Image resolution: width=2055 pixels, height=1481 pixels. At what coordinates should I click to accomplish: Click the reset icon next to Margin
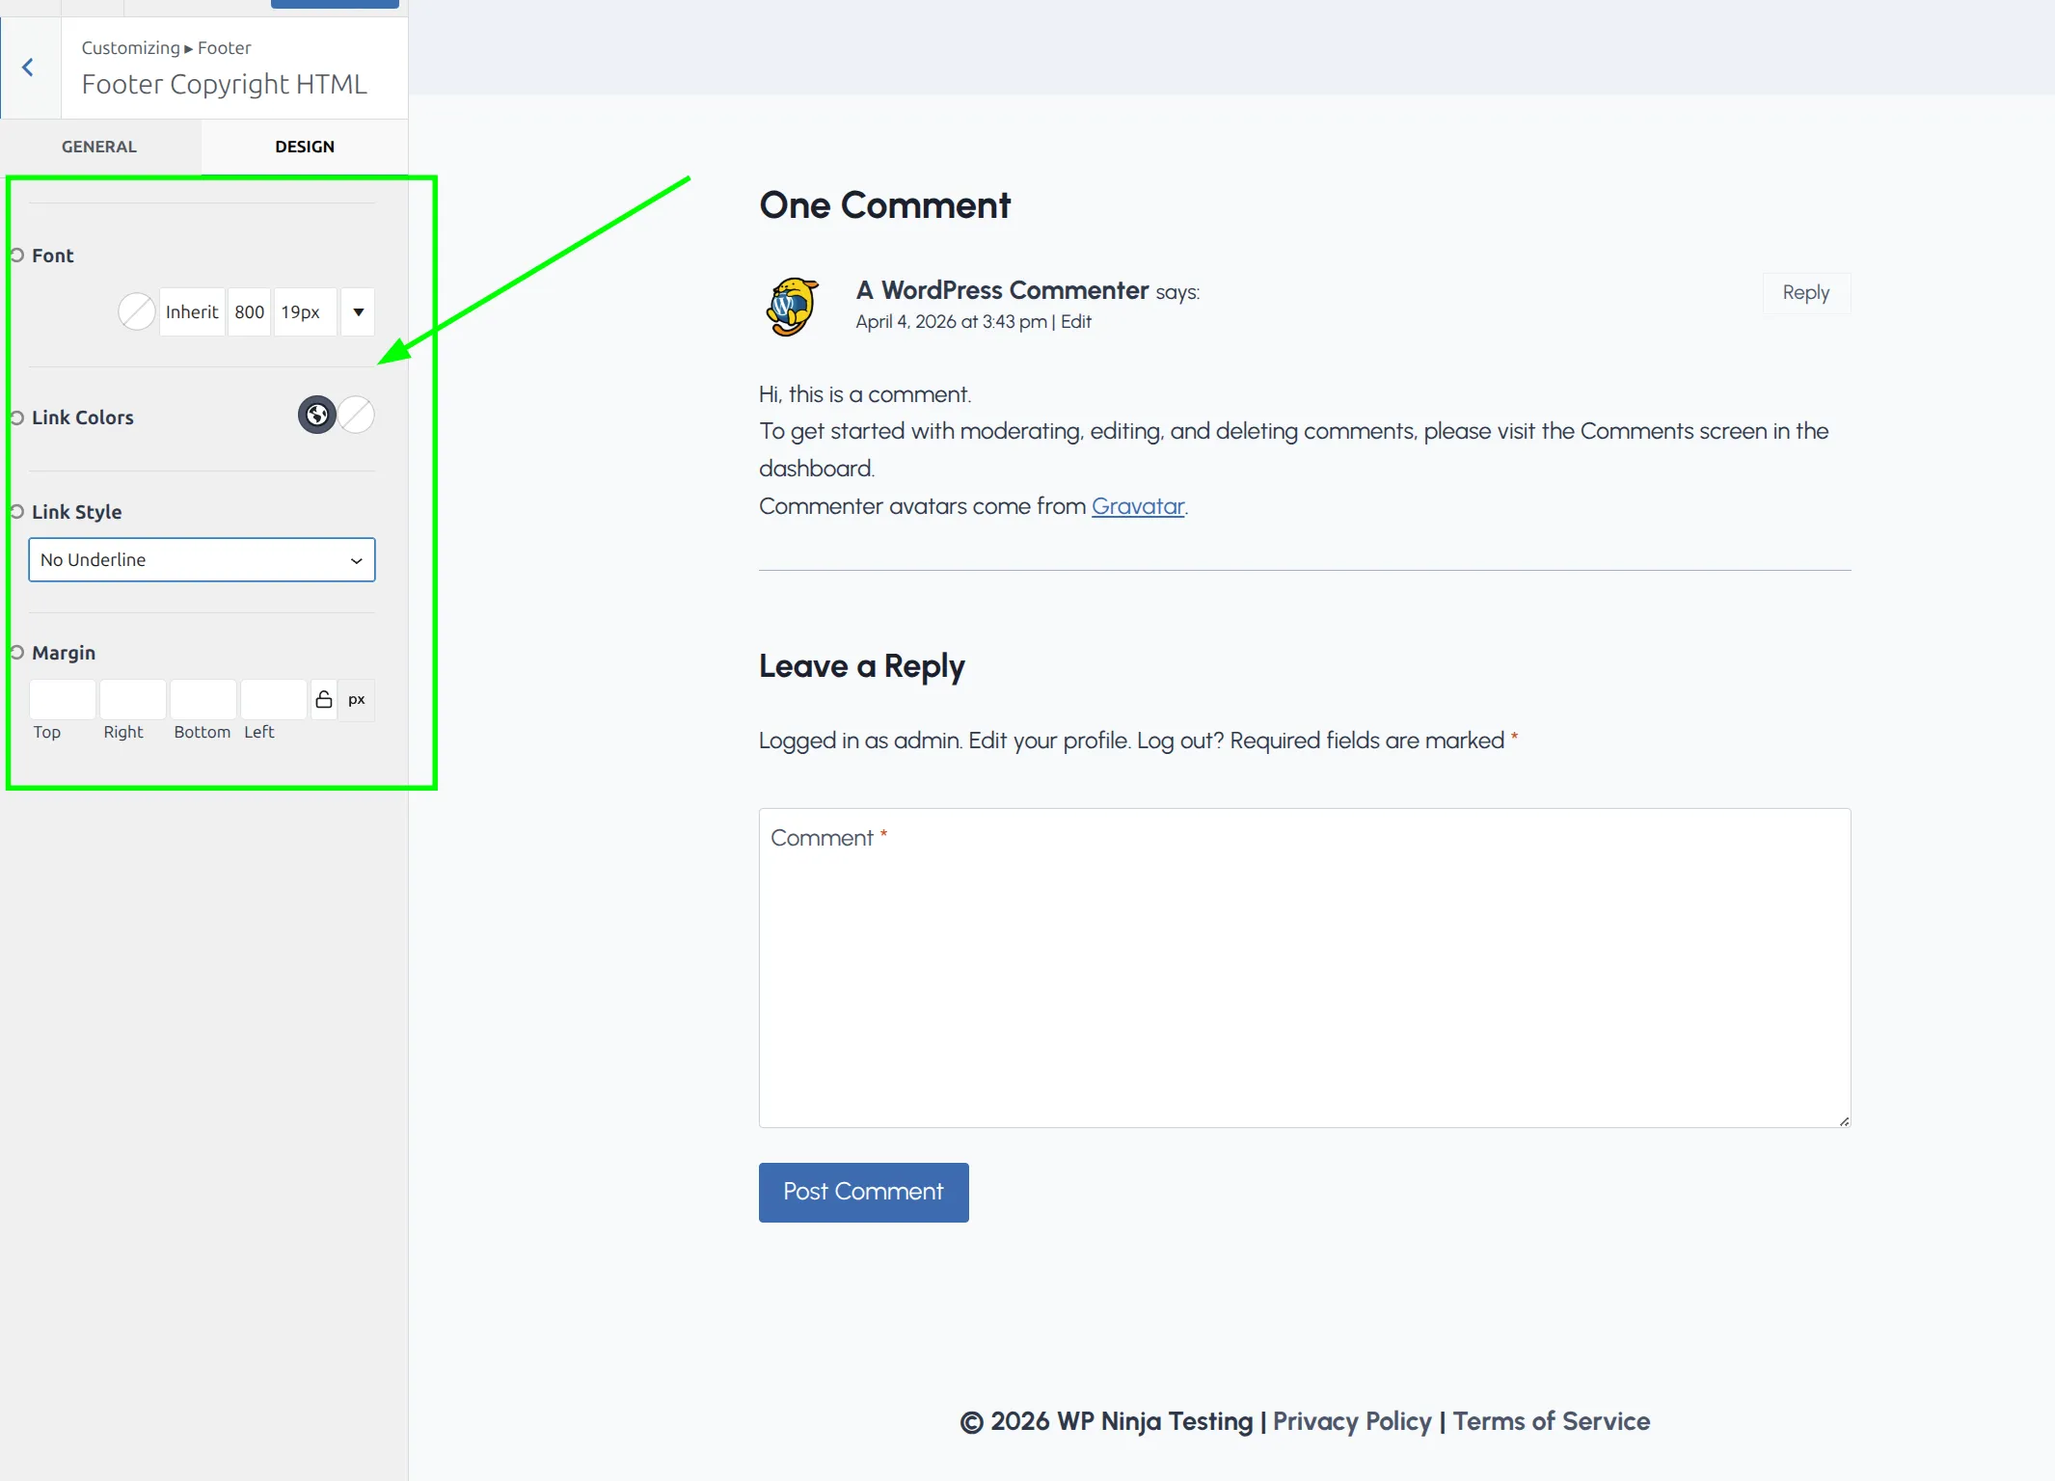pos(15,652)
